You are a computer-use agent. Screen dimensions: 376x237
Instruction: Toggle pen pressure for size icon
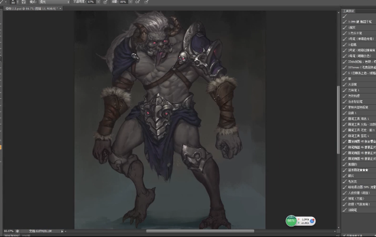pyautogui.click(x=146, y=2)
